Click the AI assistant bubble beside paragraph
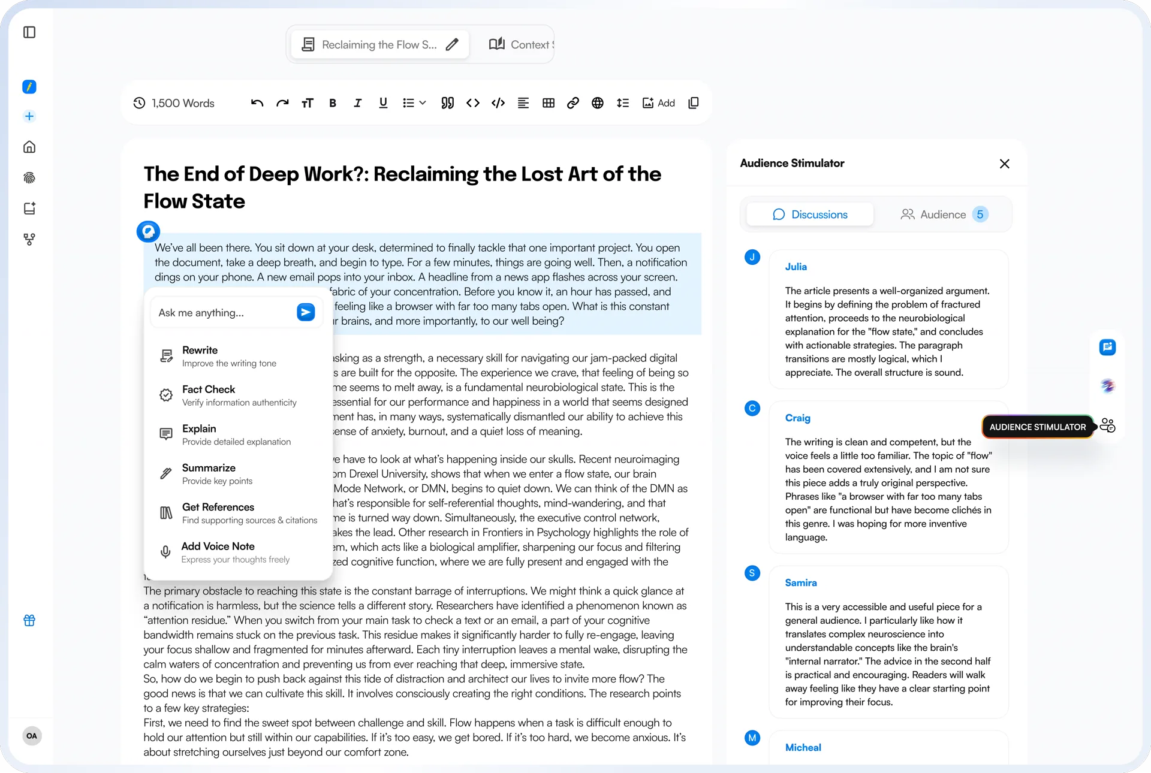1151x773 pixels. [148, 231]
